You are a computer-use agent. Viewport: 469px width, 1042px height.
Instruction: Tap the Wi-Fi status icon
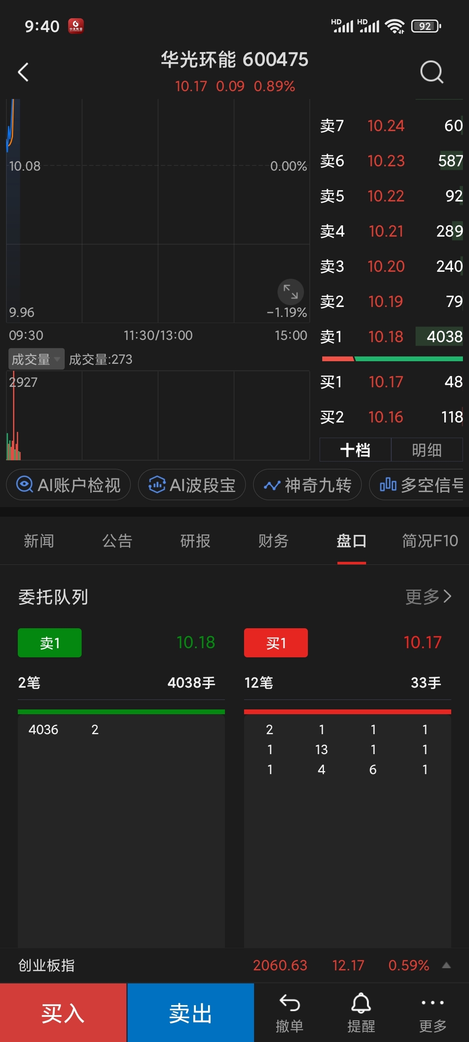click(395, 26)
